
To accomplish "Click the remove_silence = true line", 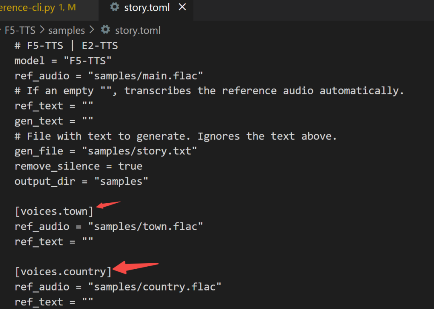I will [78, 166].
